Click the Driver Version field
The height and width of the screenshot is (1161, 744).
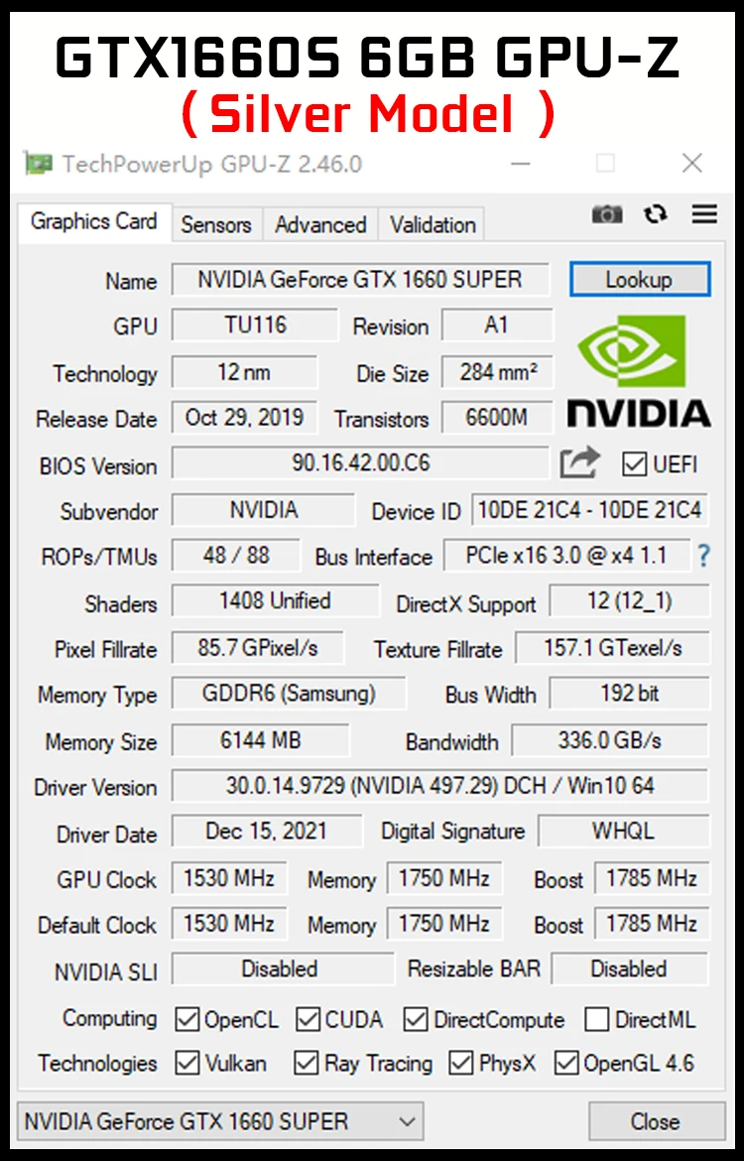[439, 785]
